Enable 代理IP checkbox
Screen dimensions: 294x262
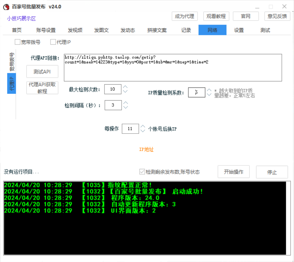point(53,42)
